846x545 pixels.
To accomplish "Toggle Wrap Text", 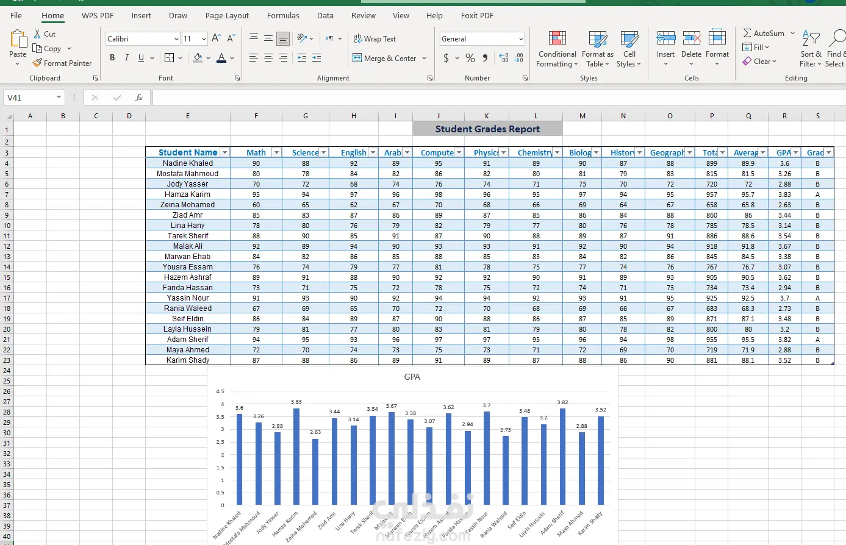I will 375,38.
